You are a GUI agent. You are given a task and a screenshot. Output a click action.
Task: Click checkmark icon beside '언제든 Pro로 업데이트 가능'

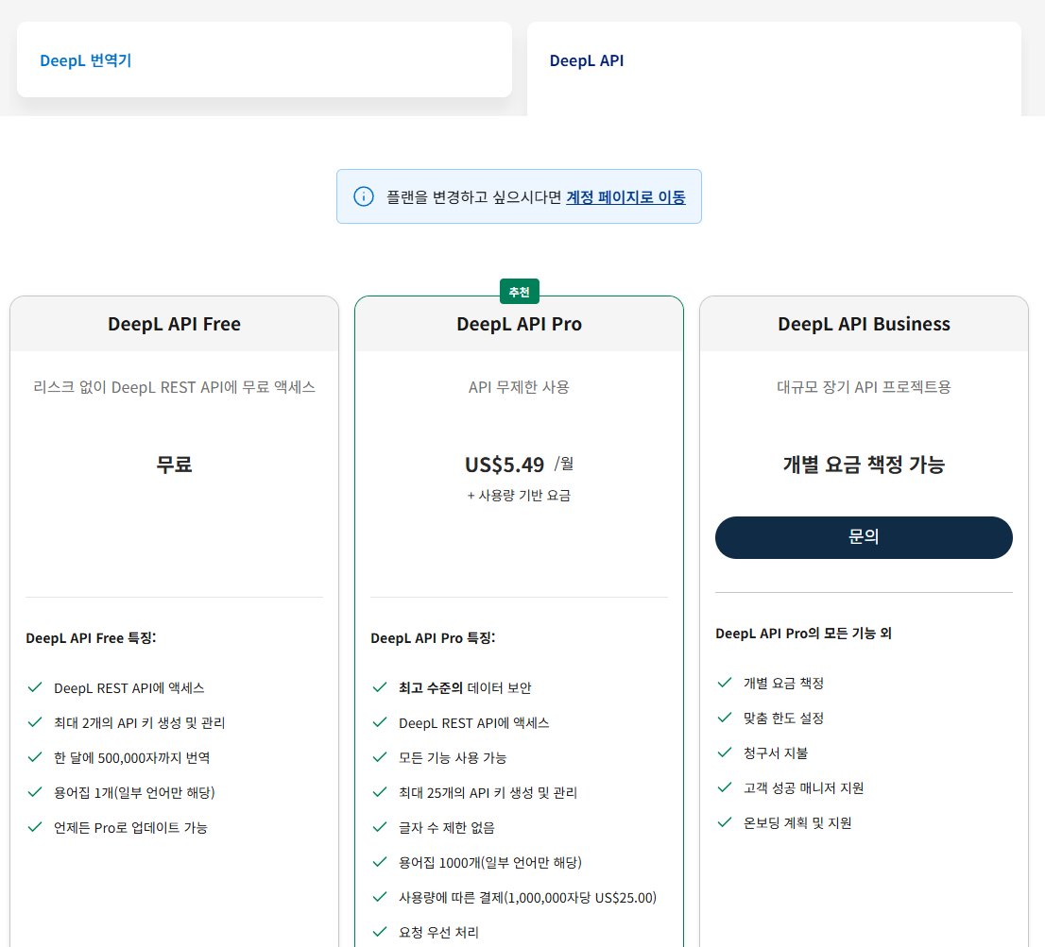(x=35, y=827)
